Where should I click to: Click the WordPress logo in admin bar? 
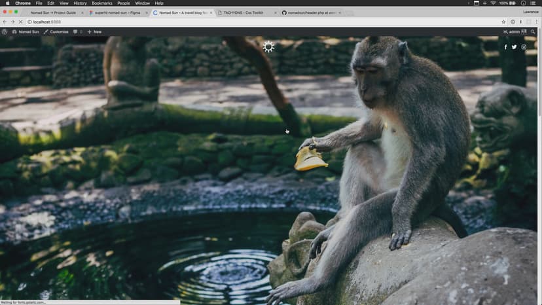(x=5, y=31)
